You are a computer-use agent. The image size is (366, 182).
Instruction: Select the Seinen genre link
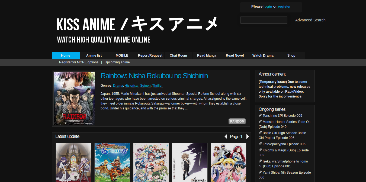click(x=145, y=86)
